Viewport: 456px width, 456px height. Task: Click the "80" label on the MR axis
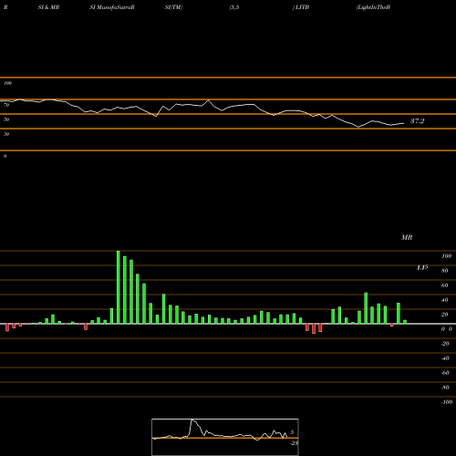[x=445, y=271]
